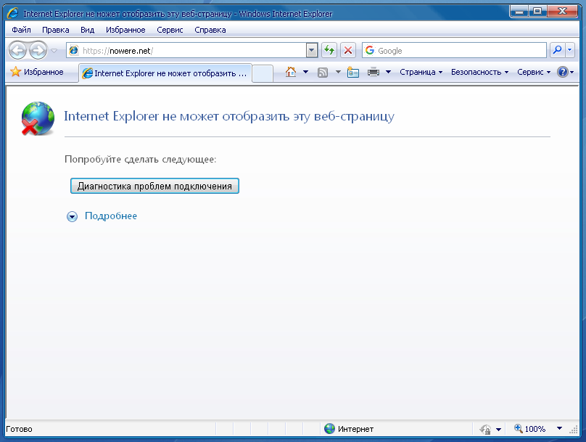
Task: Open the Страница command bar menu
Action: click(x=421, y=72)
